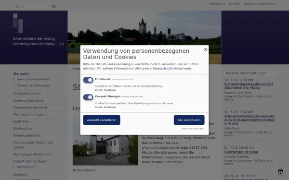The image size is (289, 180).
Task: Open Kirchenchor page
Action: 23,128
